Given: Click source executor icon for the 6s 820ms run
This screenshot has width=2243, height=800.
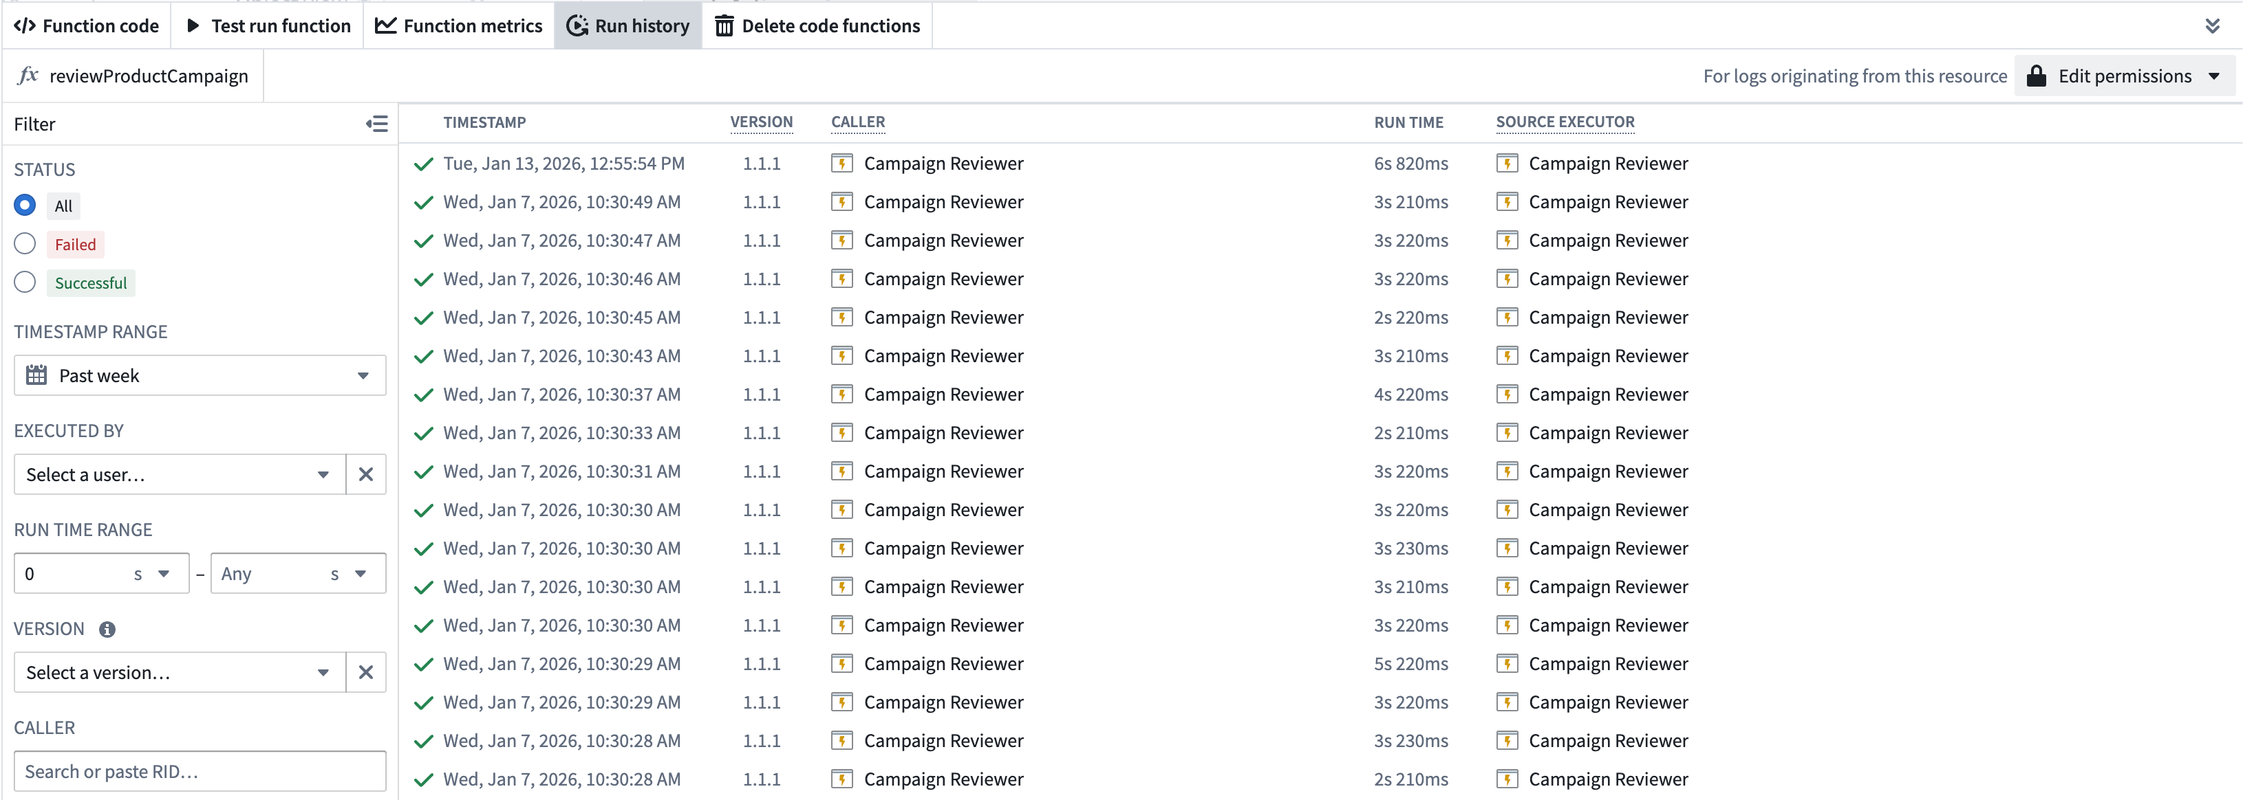Looking at the screenshot, I should click(1506, 164).
